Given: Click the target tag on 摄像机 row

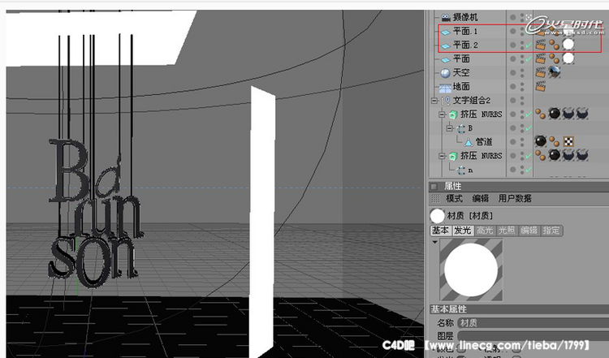Looking at the screenshot, I should tap(529, 18).
